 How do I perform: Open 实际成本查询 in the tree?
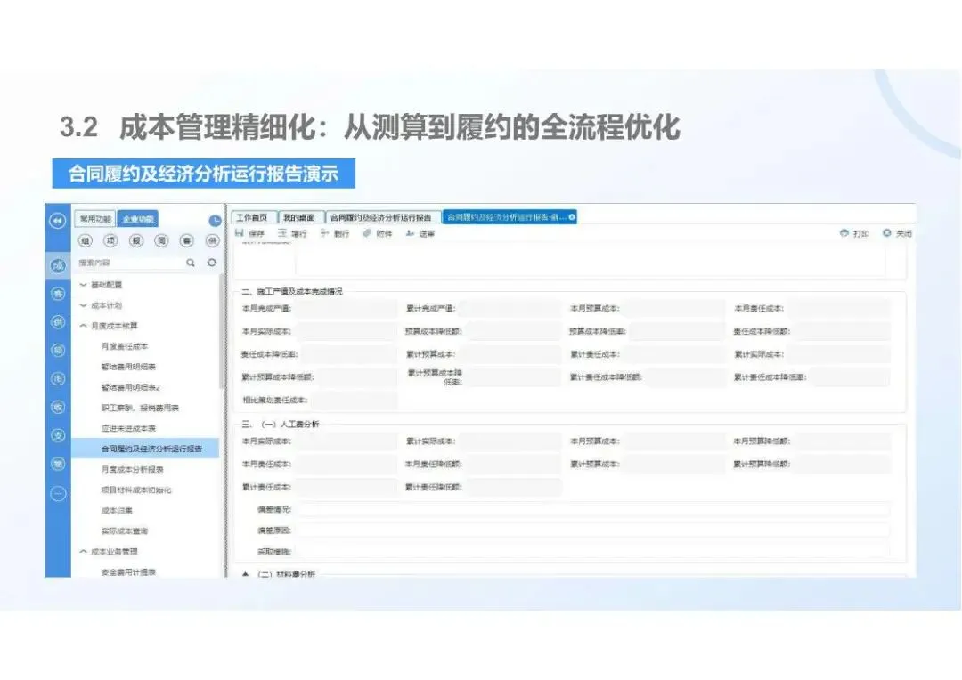click(125, 531)
